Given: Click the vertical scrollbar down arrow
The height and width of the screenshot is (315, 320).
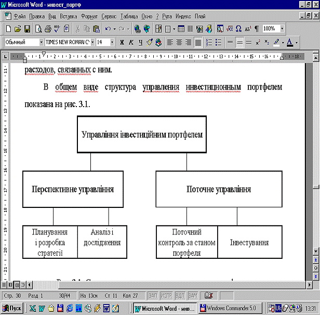Looking at the screenshot, I should point(315,251).
